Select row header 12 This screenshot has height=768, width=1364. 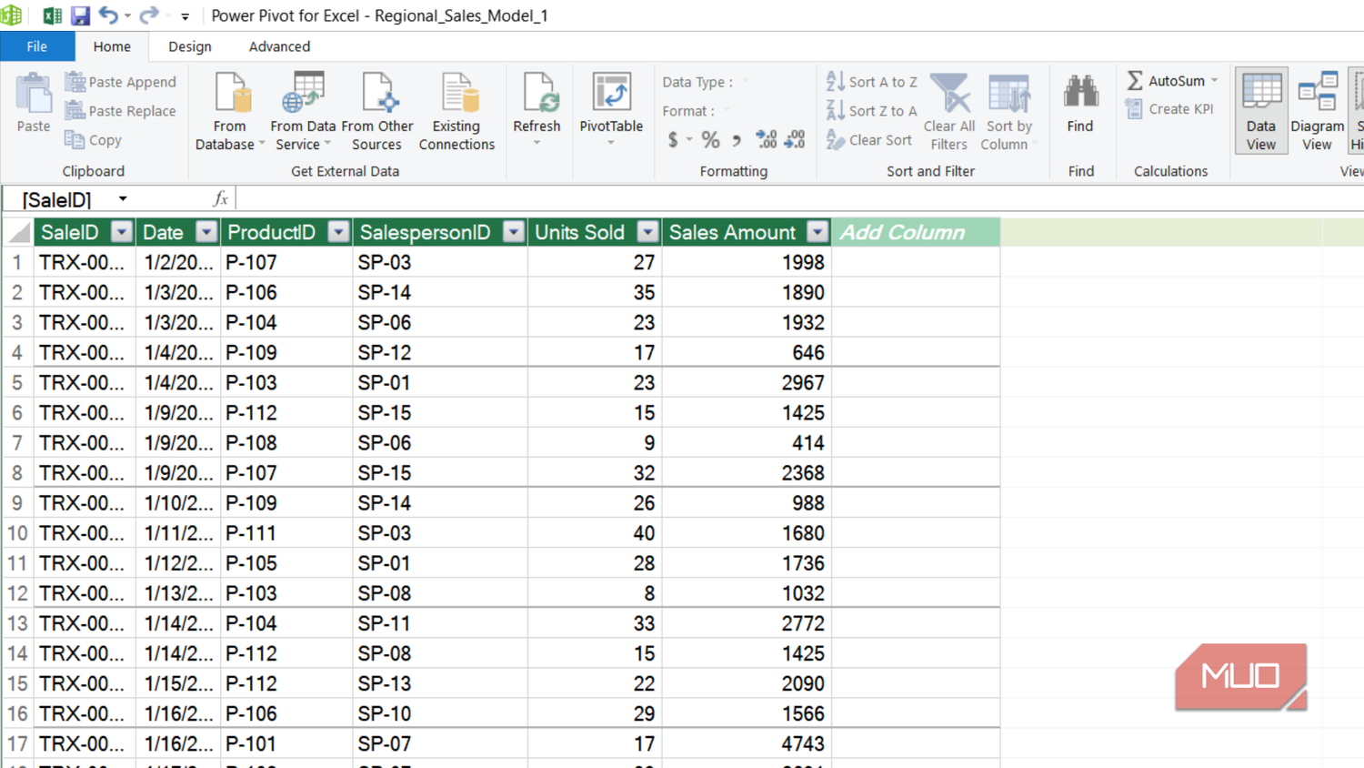[17, 593]
